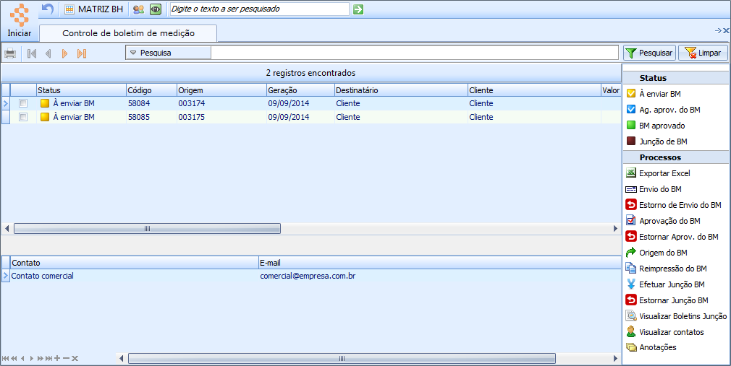
Task: Click the MATRIZ BH label
Action: coord(101,9)
